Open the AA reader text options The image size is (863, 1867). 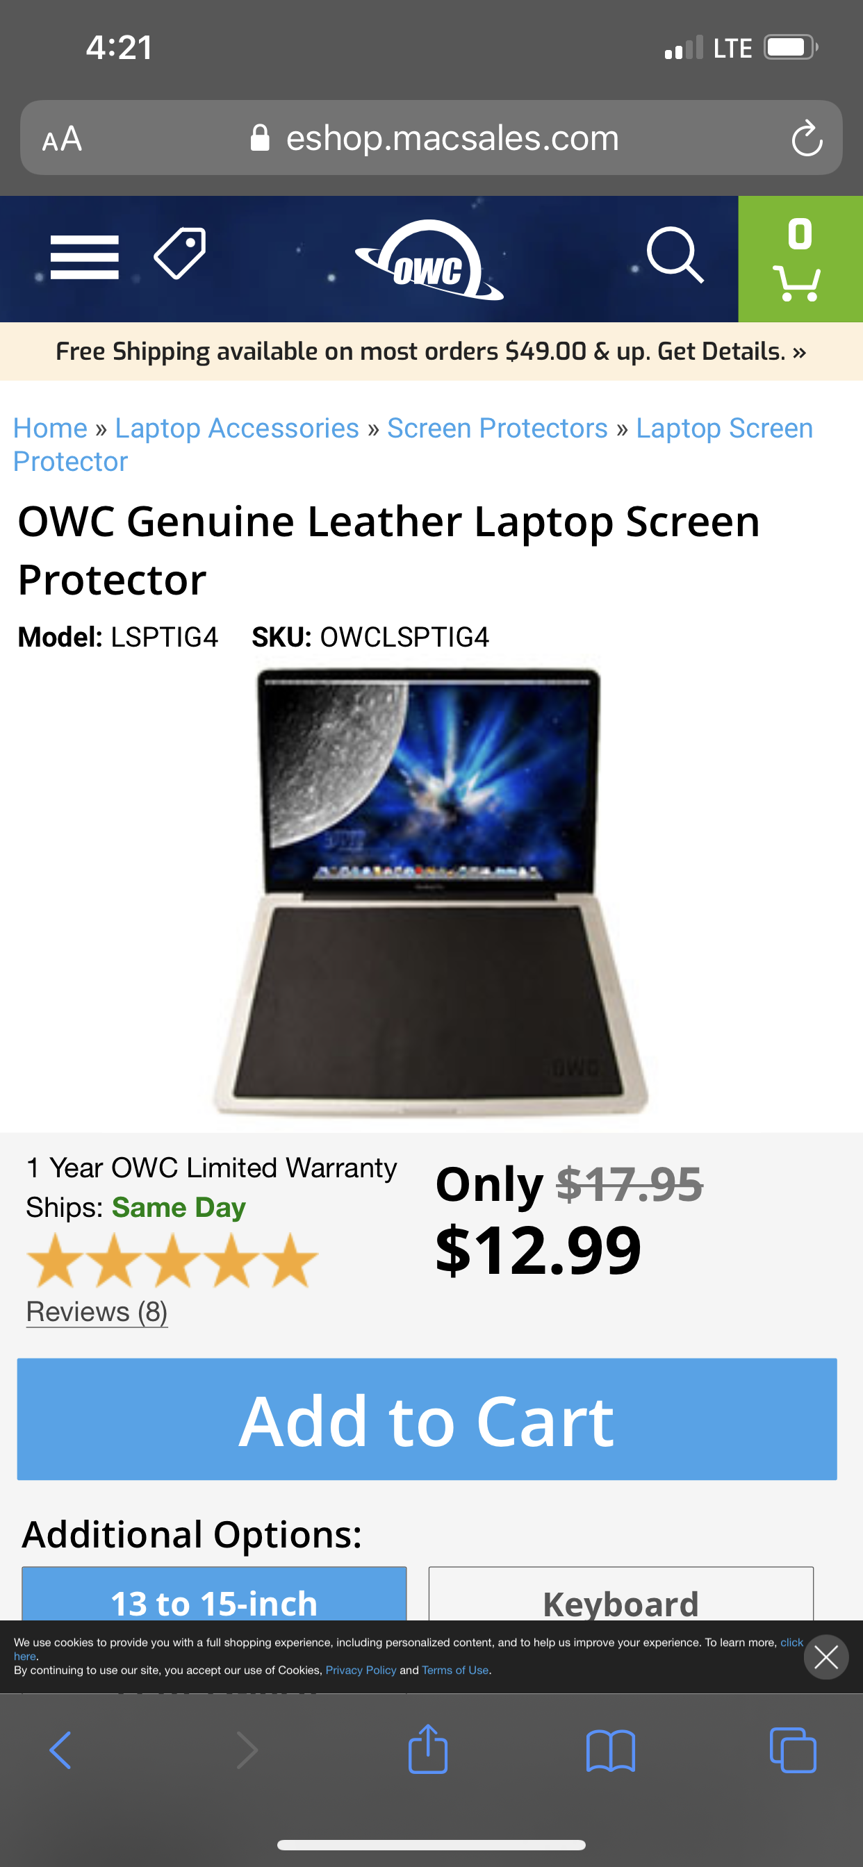[x=63, y=138]
